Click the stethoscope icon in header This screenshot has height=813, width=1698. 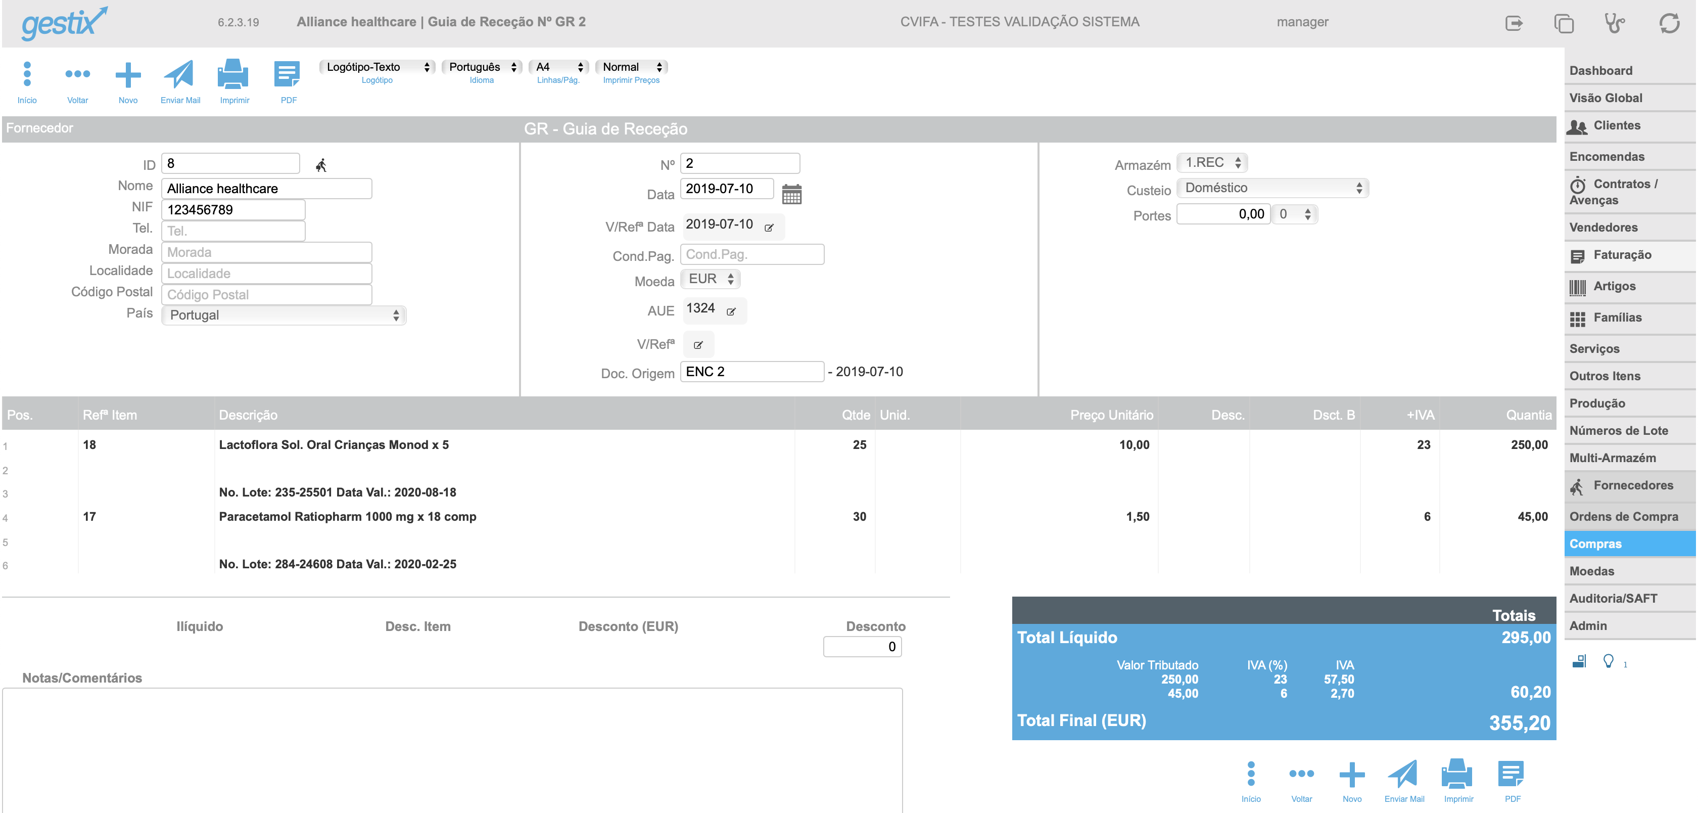pos(1614,23)
